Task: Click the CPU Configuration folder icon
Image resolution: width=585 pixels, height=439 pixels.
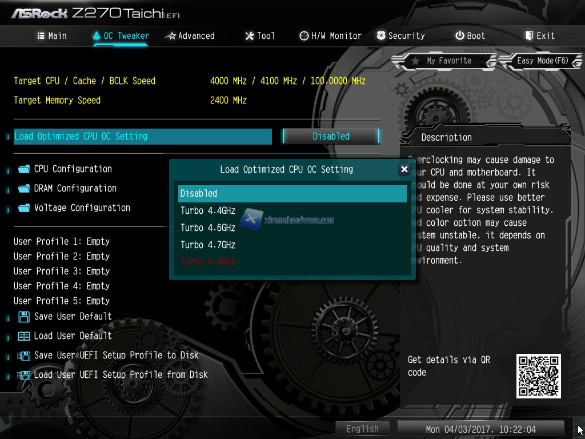Action: (x=23, y=169)
